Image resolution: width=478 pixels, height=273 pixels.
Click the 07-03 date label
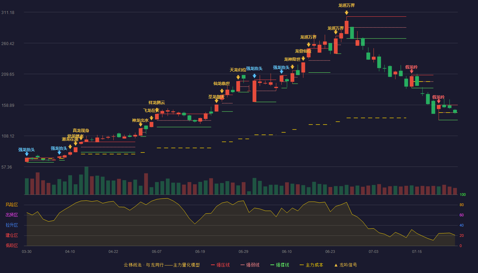374,252
